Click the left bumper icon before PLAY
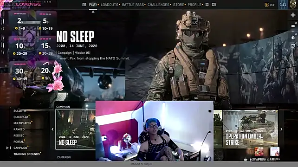 pyautogui.click(x=84, y=4)
